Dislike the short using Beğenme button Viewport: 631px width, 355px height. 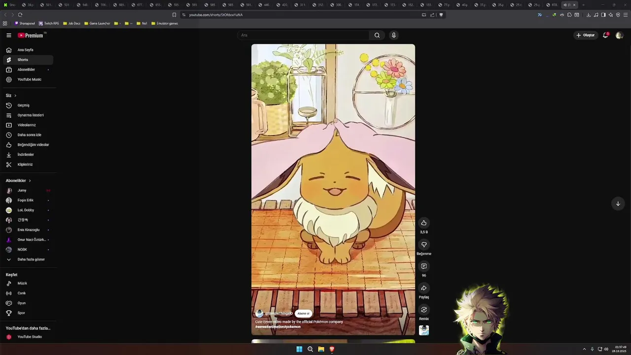423,245
